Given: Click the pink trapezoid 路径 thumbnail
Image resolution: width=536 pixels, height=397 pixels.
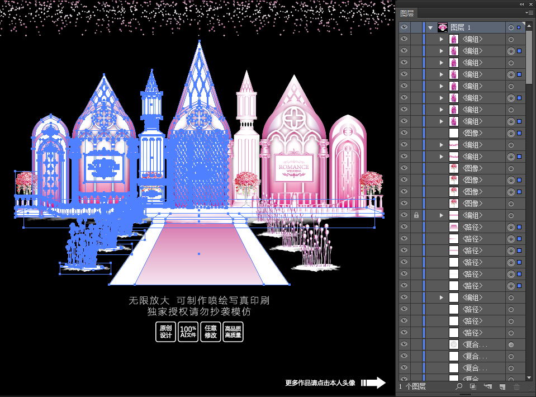Looking at the screenshot, I should (454, 227).
